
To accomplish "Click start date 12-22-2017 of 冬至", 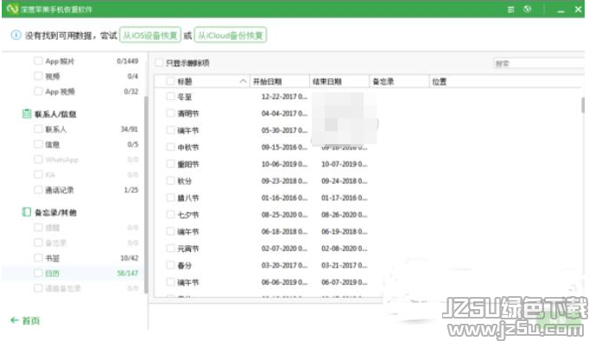I will click(284, 97).
